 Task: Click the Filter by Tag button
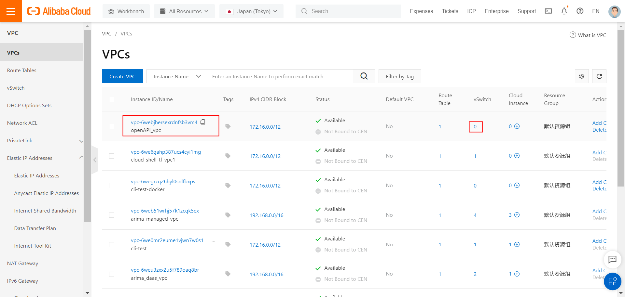pos(400,76)
